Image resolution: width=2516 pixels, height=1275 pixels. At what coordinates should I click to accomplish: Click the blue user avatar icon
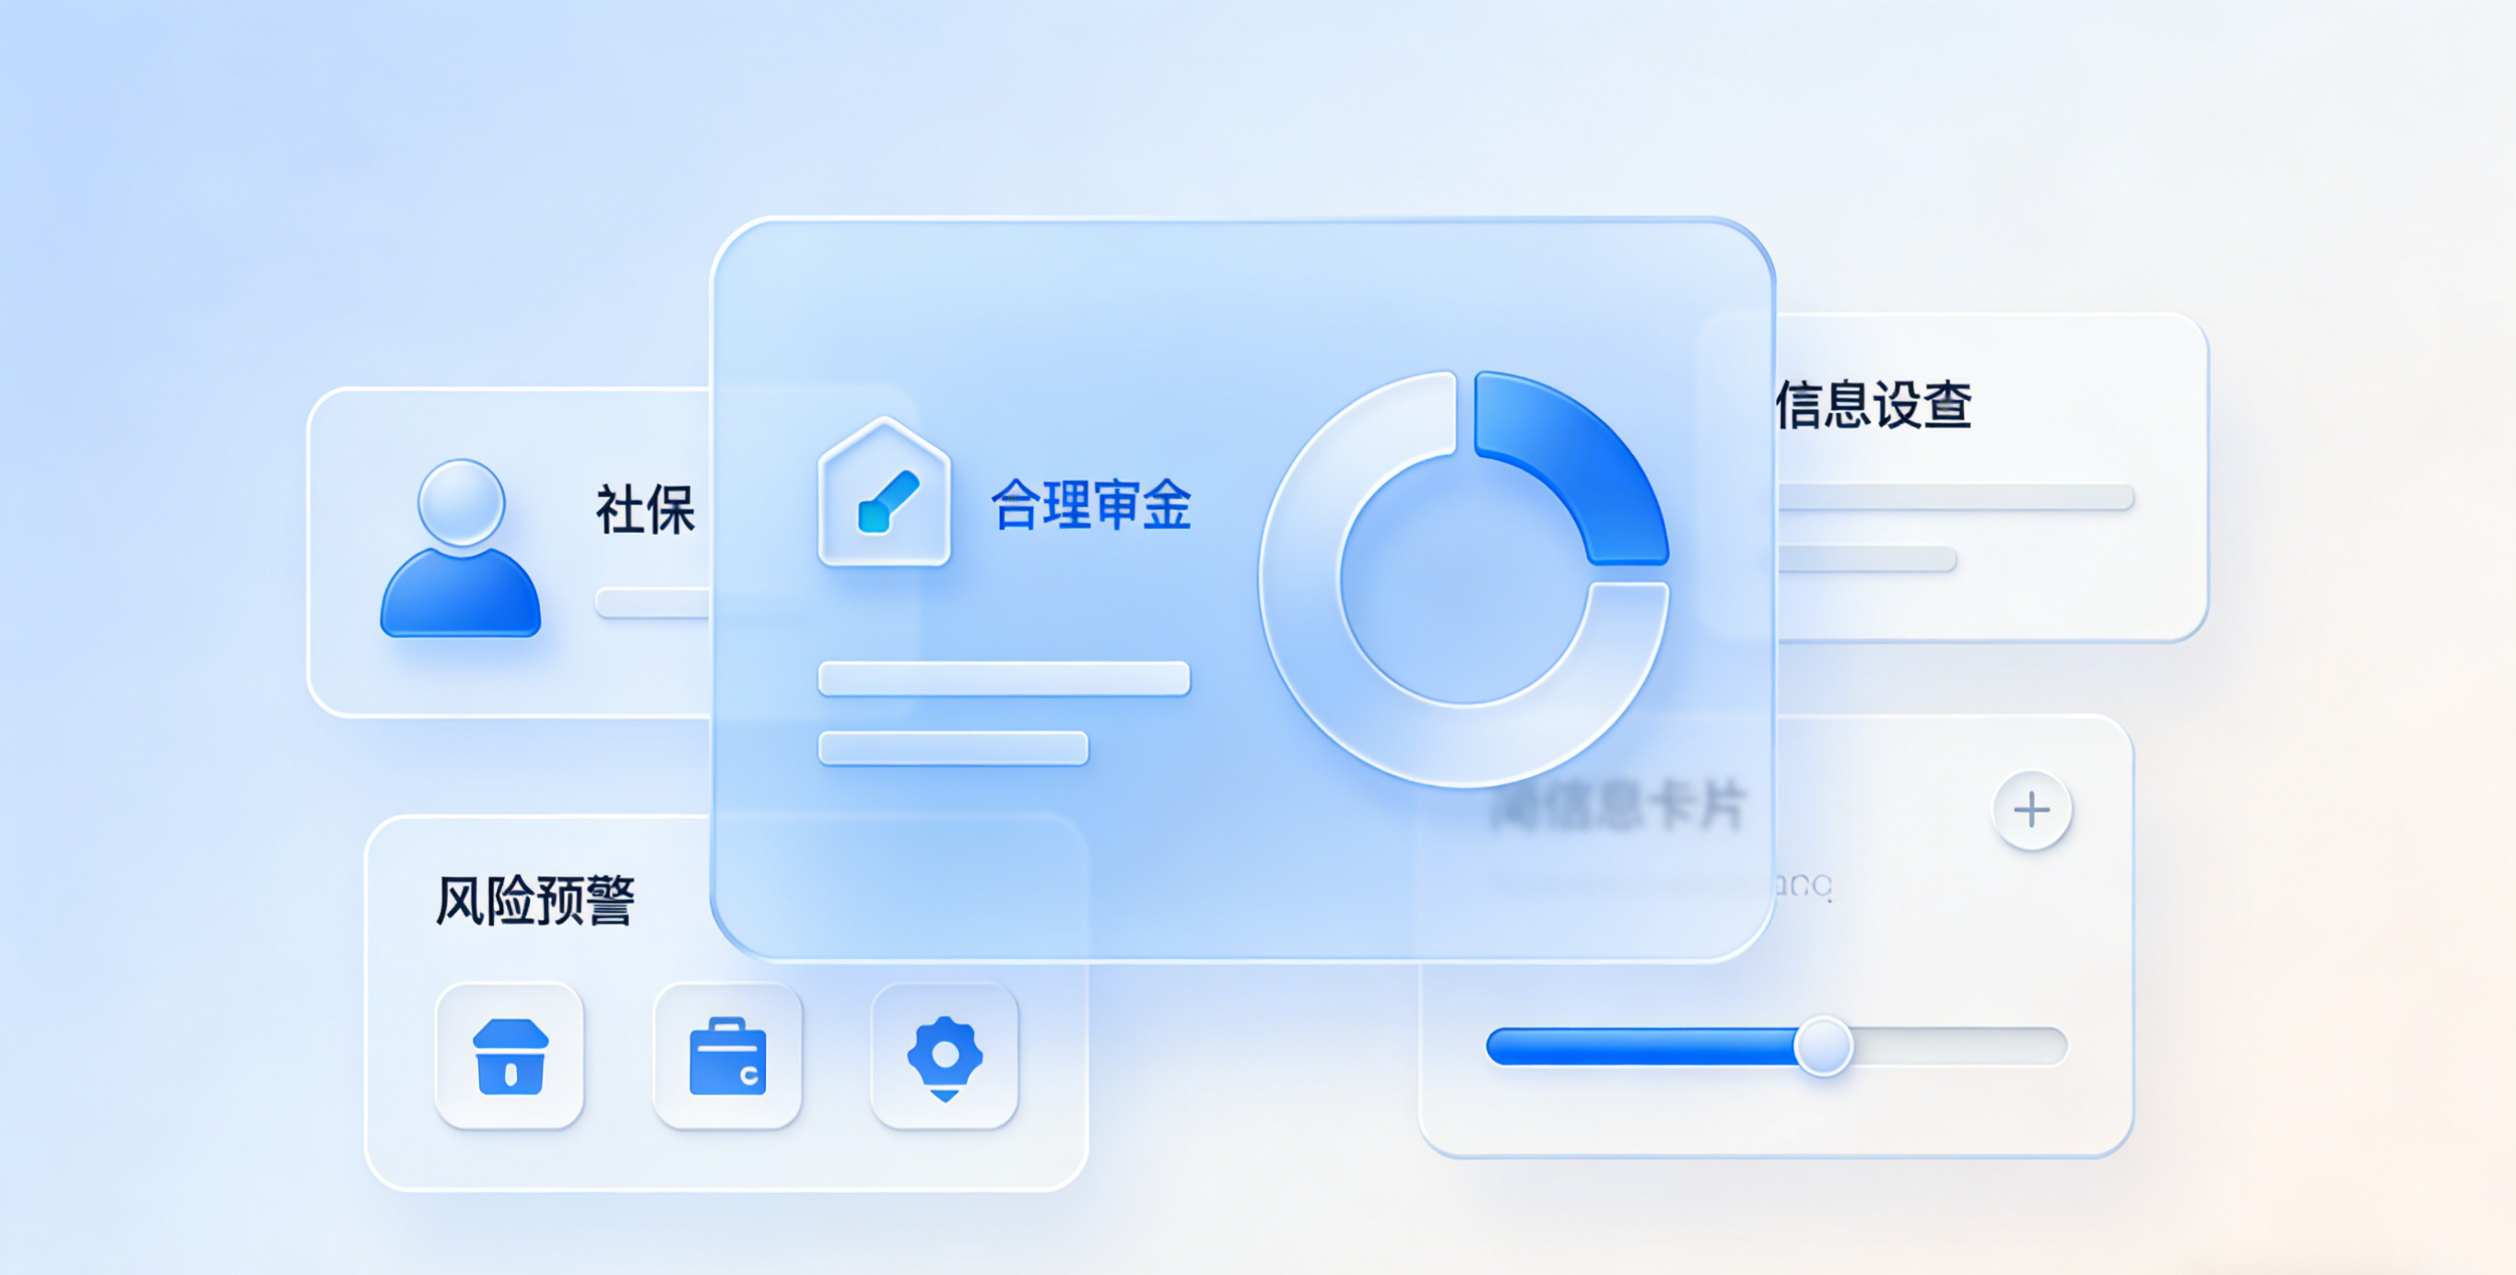click(460, 549)
